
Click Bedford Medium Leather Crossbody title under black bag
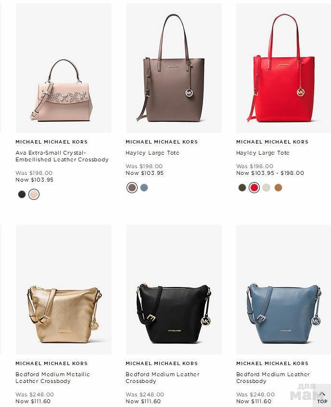click(x=163, y=378)
